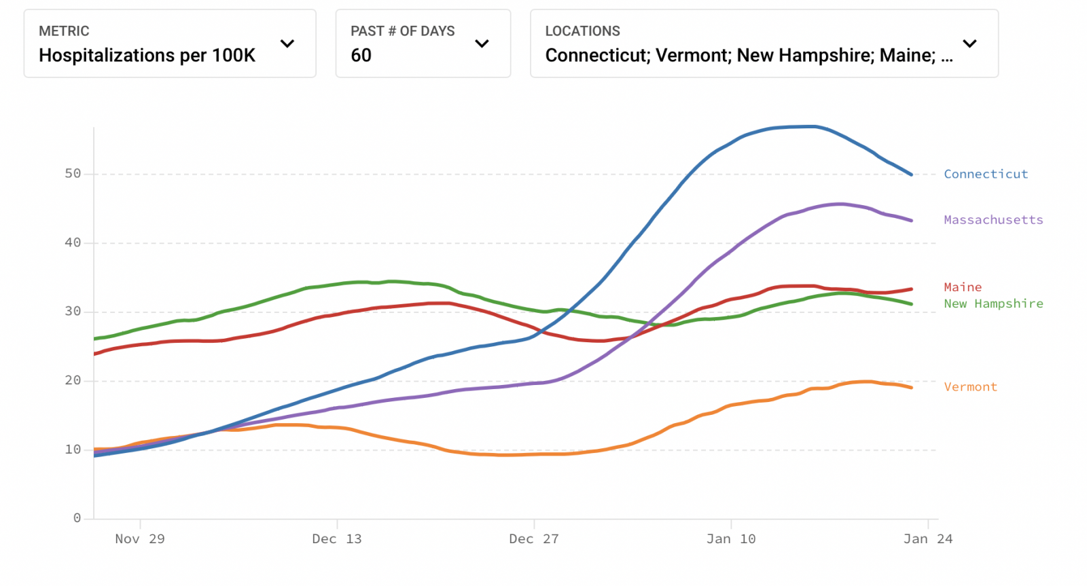The image size is (1087, 586).
Task: Click the Vermont legend label
Action: point(970,387)
